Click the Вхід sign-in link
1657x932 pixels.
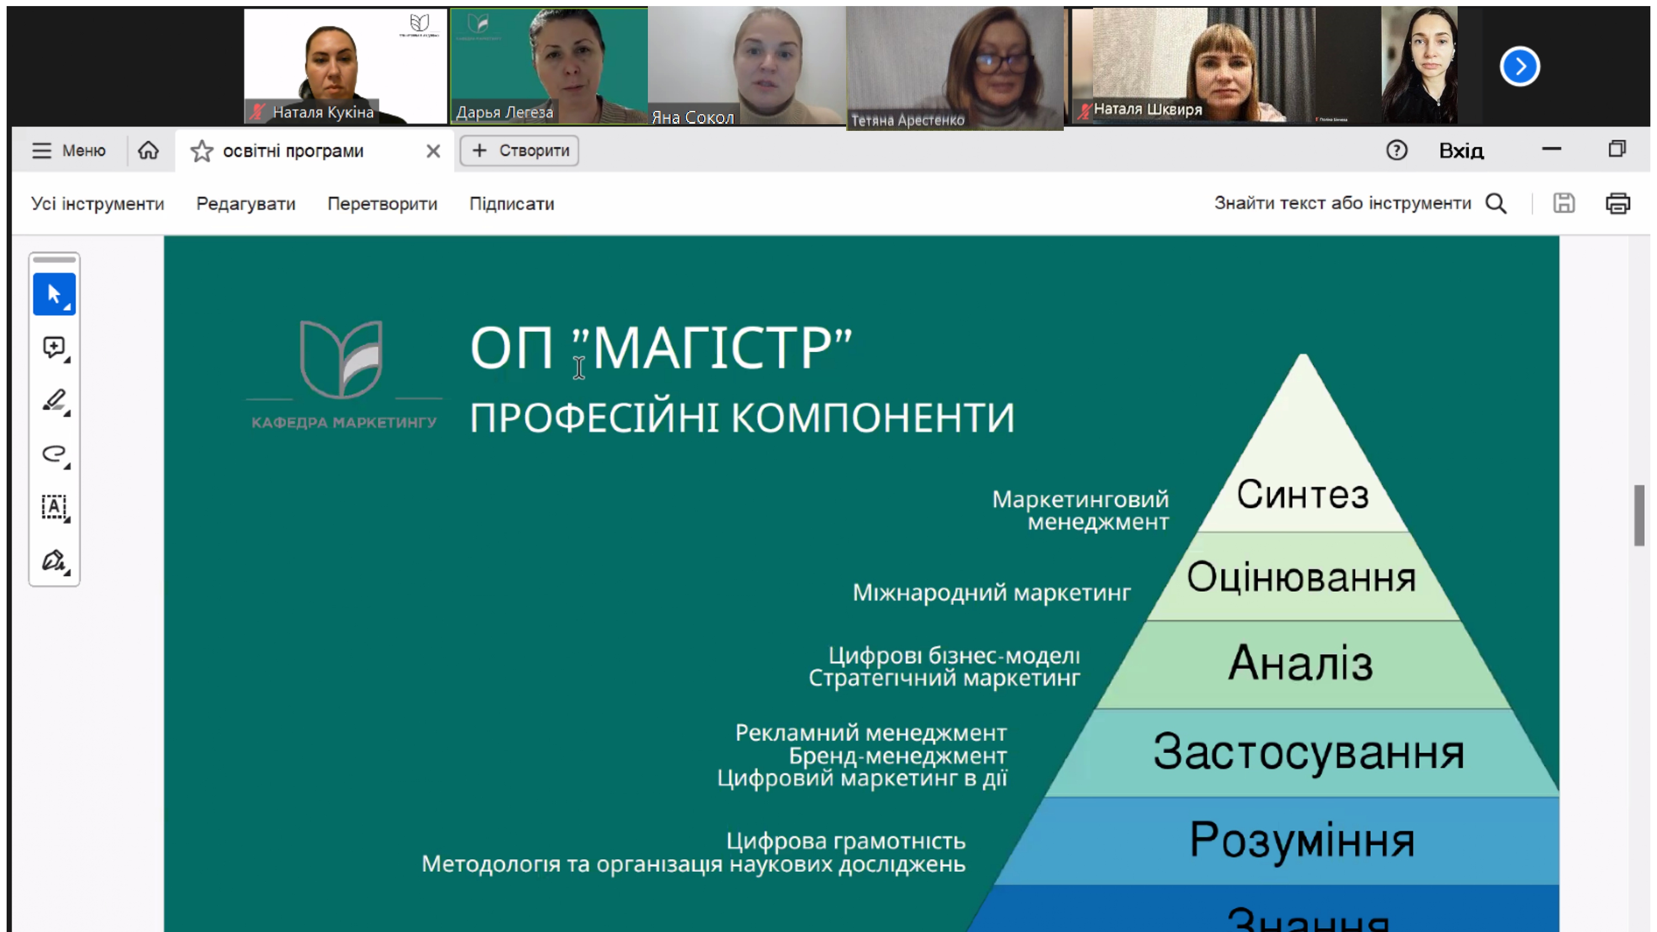[1461, 151]
